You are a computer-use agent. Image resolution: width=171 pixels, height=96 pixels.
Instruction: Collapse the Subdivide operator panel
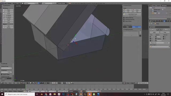(x=2, y=63)
